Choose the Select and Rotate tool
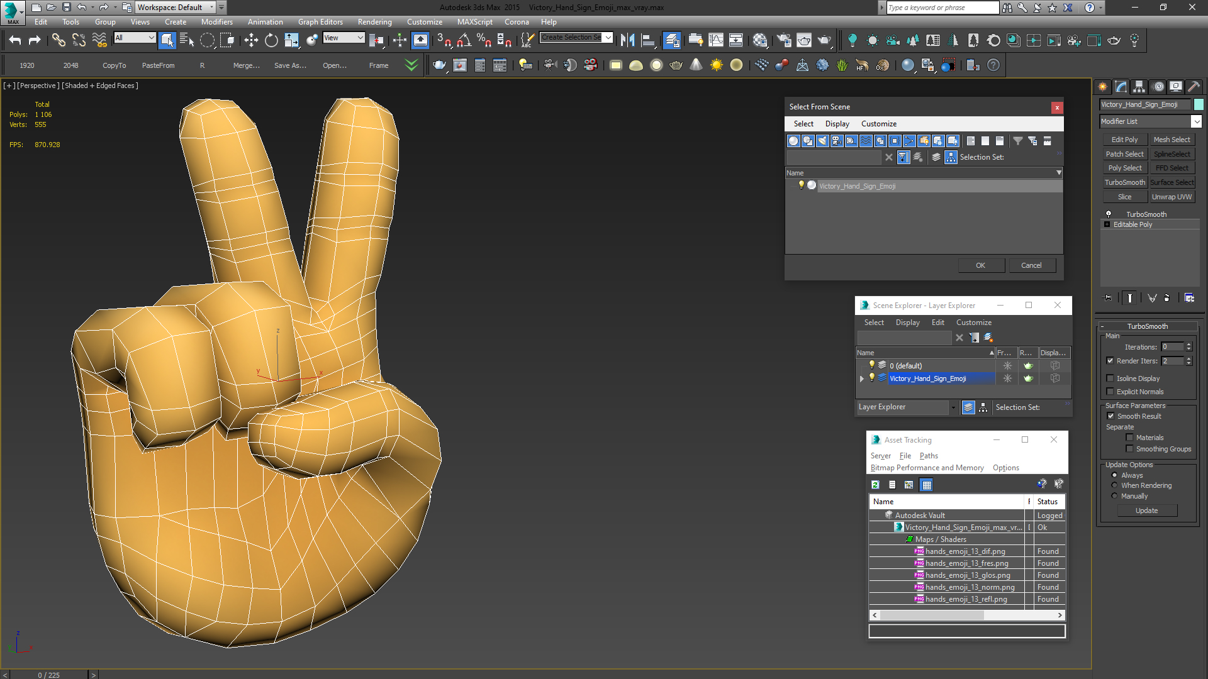1208x679 pixels. click(271, 40)
